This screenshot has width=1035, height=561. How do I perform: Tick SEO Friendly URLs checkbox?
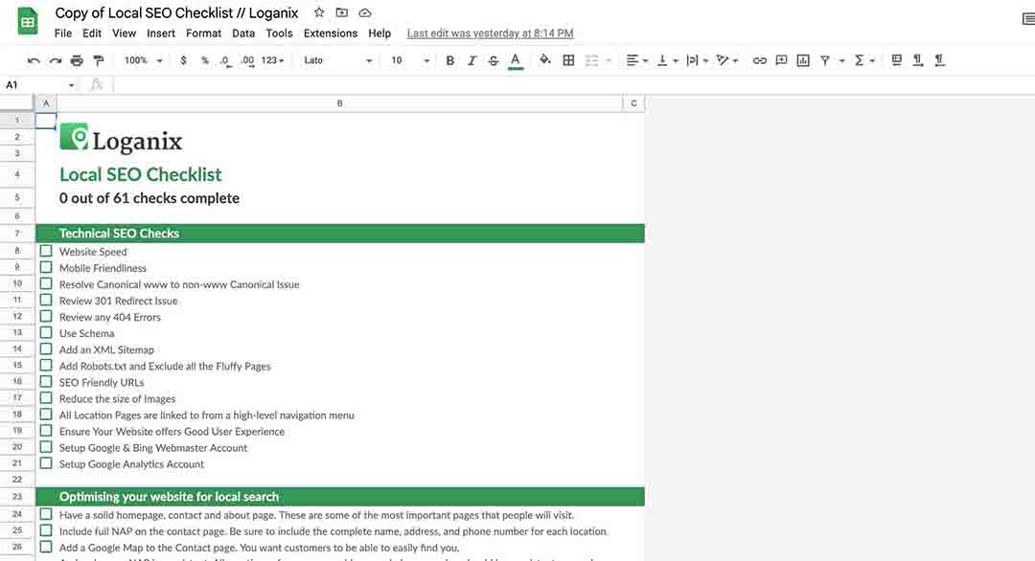click(46, 382)
